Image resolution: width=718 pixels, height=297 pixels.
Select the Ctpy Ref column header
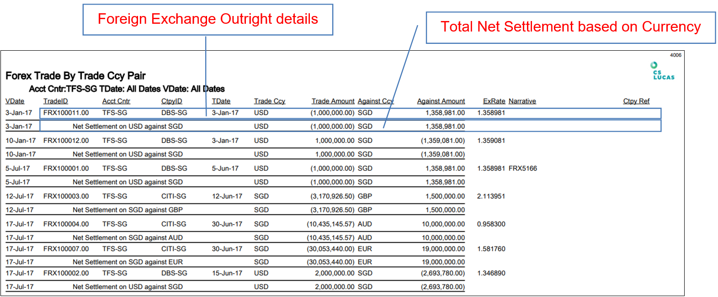pyautogui.click(x=636, y=101)
